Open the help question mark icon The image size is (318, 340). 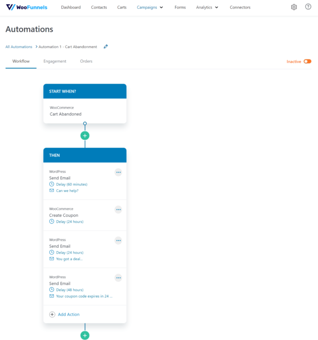click(308, 7)
